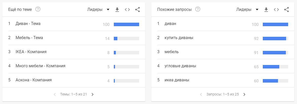The height and width of the screenshot is (104, 297).
Task: Download the 'Ещё по теме' data as CSV
Action: click(117, 10)
